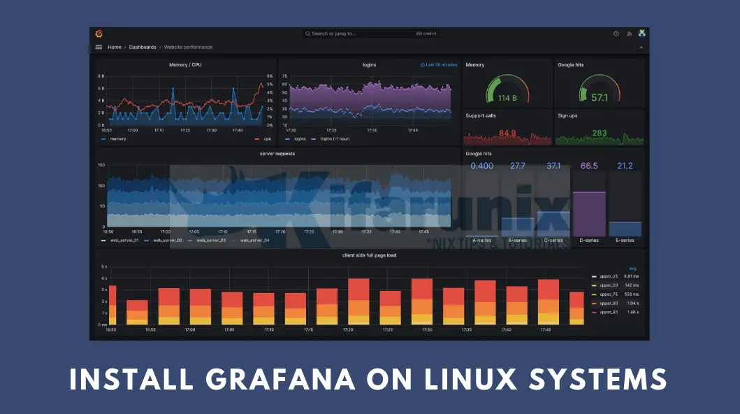The image size is (740, 414).
Task: Open the help question mark icon
Action: point(616,34)
